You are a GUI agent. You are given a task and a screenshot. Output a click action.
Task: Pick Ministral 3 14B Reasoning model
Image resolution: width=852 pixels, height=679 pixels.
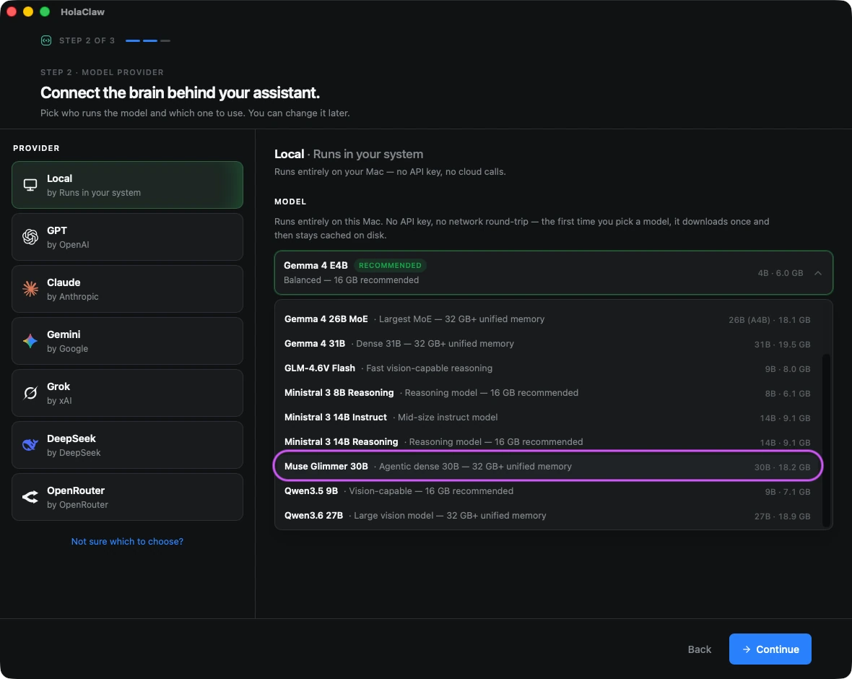click(548, 441)
